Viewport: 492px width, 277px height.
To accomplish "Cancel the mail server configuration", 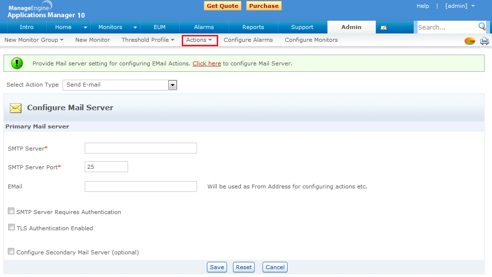I will tap(275, 267).
